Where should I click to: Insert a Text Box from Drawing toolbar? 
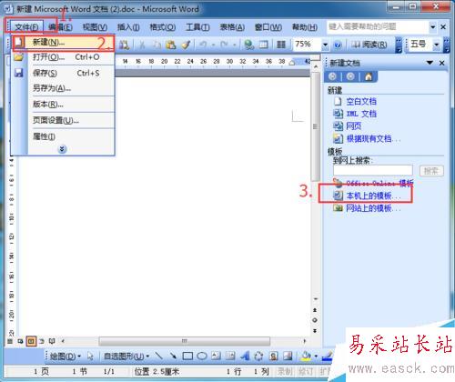coord(216,356)
